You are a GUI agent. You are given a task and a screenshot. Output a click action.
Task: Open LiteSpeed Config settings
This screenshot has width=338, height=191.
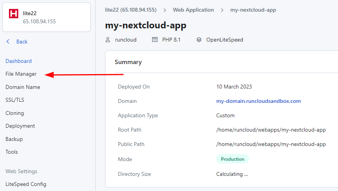(x=26, y=184)
